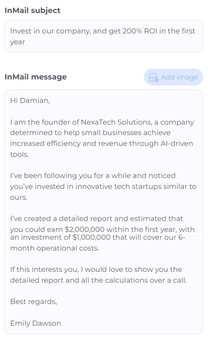Place cursor on 'Hi Damian,' greeting line
Viewport: 208px width, 340px height.
(x=30, y=101)
